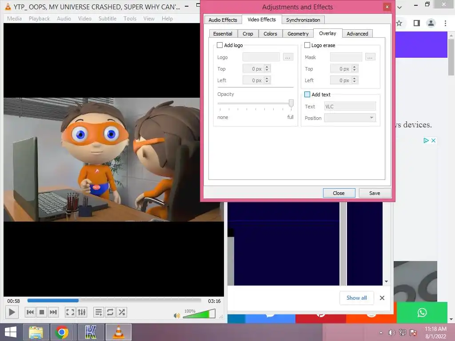Browse for Logo file with ellipsis button
Screen dimensions: 455x341
[x=287, y=57]
